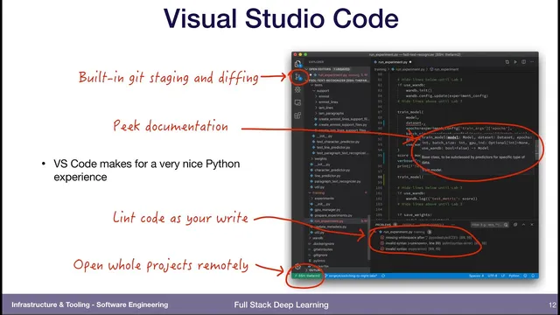The height and width of the screenshot is (315, 560).
Task: Click the SSH: thefarm2 remote indicator
Action: coord(307,276)
